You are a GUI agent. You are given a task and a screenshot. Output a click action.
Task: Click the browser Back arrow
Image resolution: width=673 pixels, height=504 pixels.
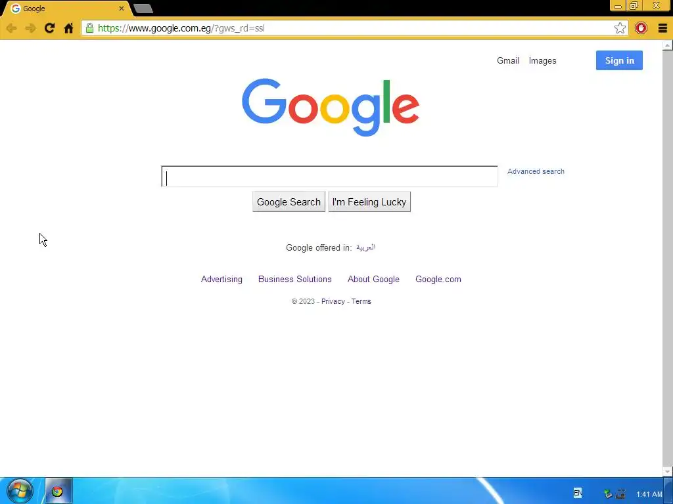pyautogui.click(x=12, y=28)
